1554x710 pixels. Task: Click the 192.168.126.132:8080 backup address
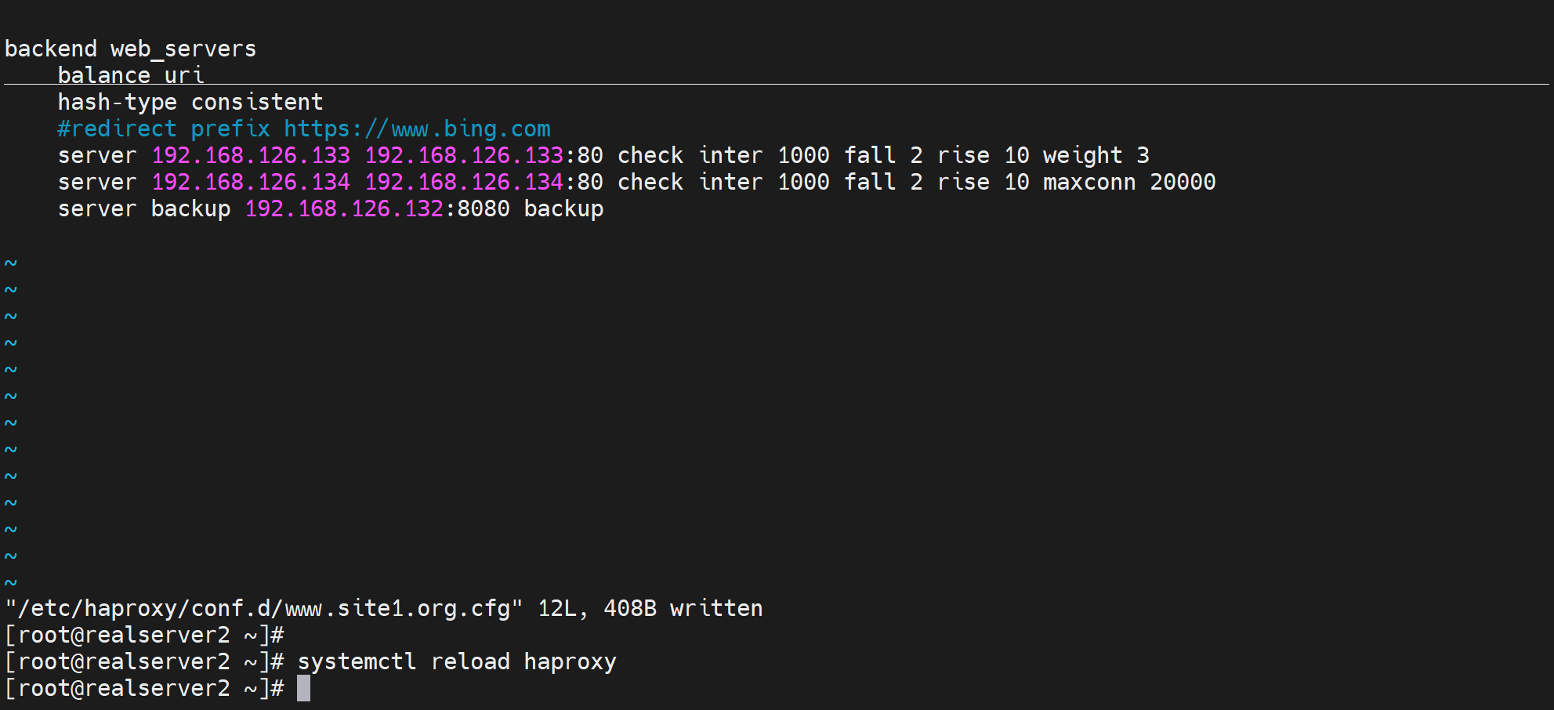377,208
